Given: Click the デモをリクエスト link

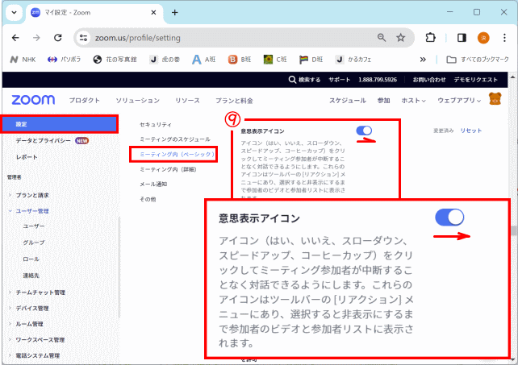Looking at the screenshot, I should (476, 80).
